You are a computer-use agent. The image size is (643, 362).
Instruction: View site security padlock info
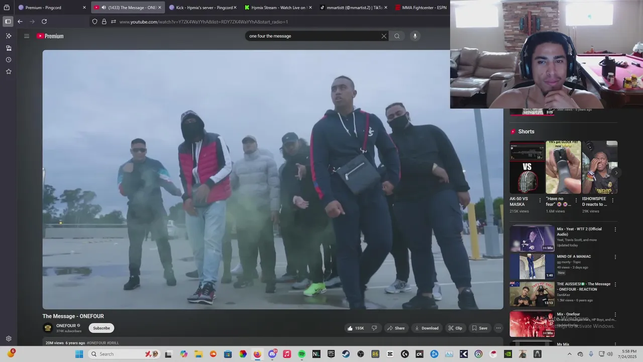(104, 22)
